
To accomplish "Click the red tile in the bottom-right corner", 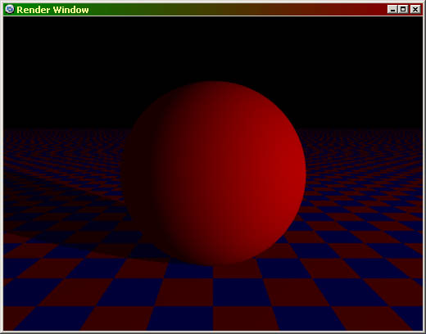I will coord(371,318).
